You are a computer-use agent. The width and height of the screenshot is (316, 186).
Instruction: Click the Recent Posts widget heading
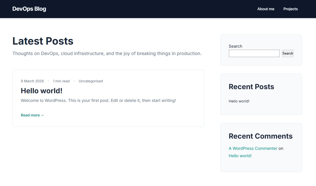(x=251, y=87)
